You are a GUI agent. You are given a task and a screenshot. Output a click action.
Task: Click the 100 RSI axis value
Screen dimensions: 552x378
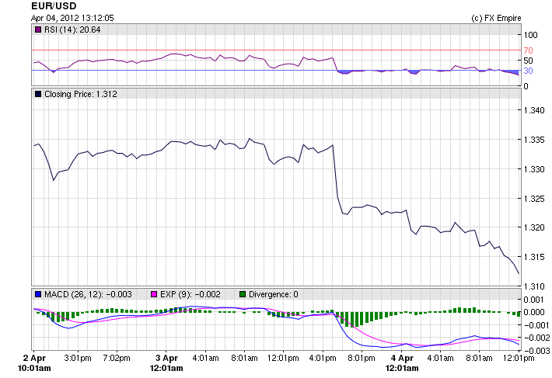coord(530,35)
